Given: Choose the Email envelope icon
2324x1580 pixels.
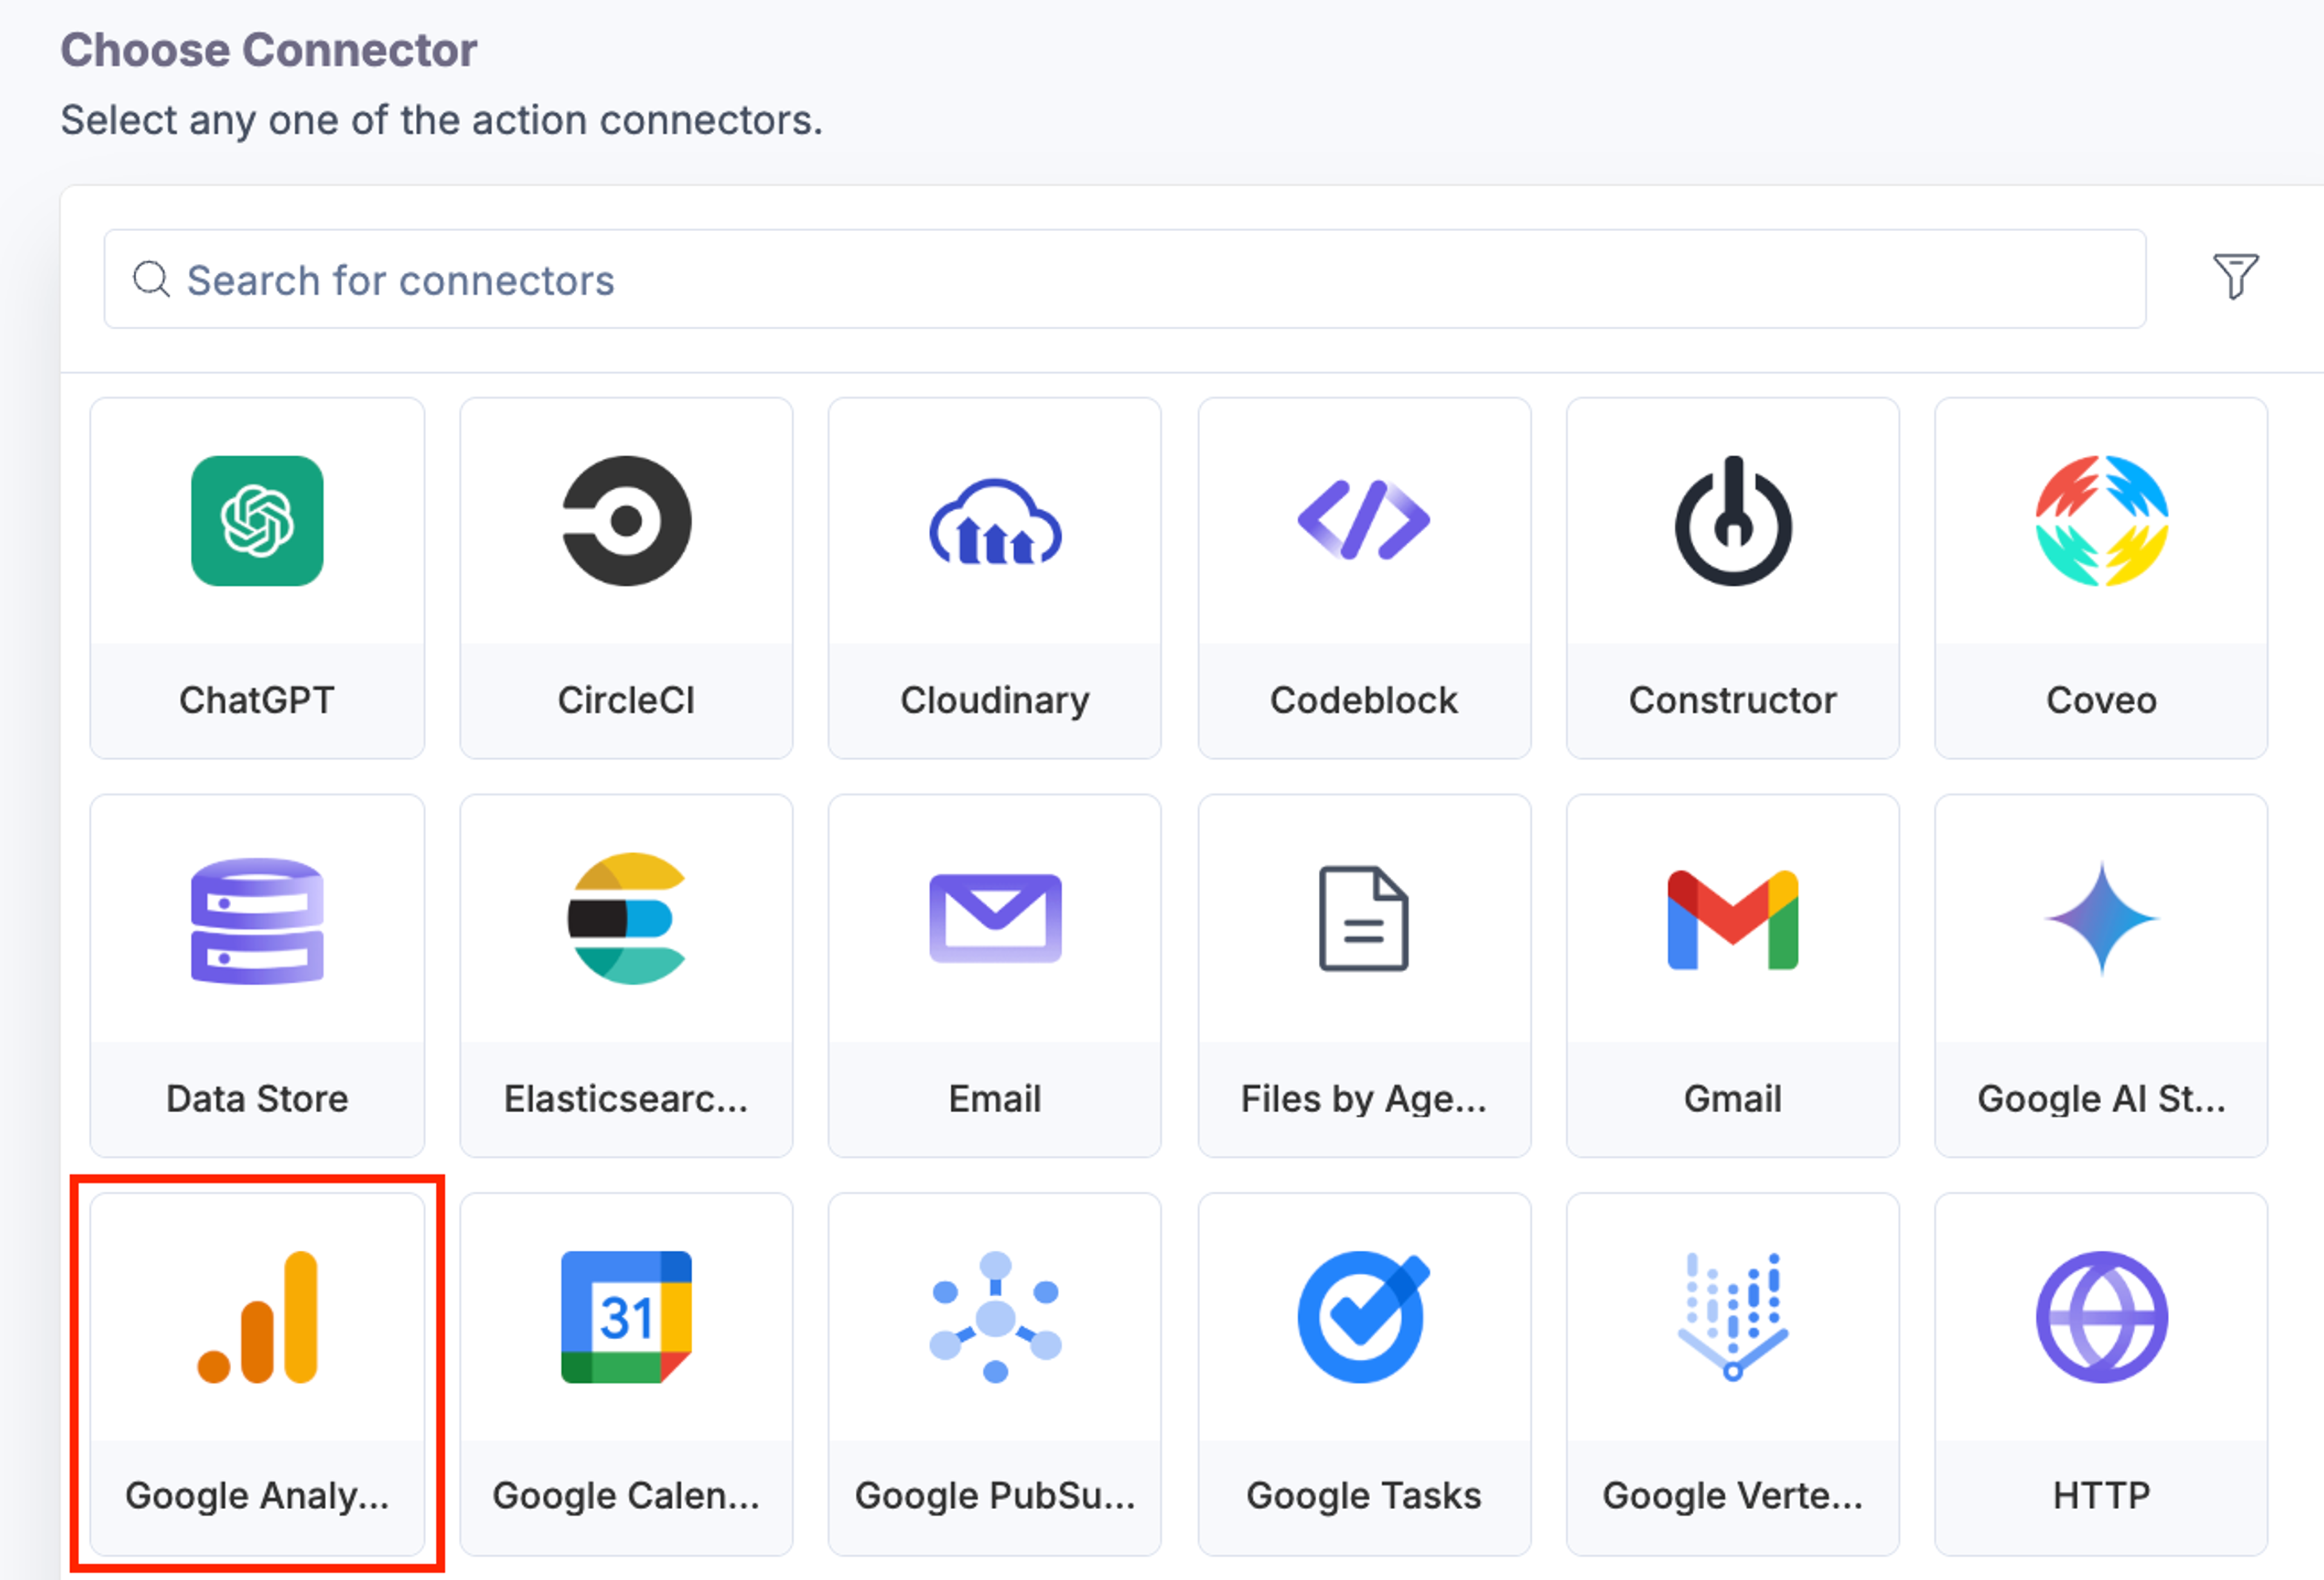Looking at the screenshot, I should pos(995,918).
